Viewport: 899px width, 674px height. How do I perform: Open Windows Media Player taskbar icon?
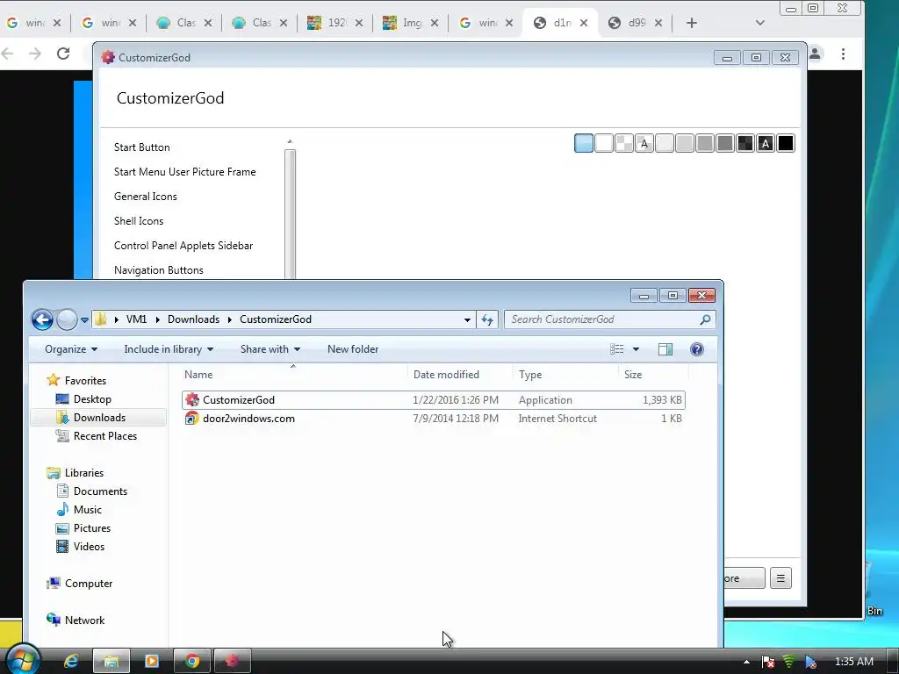click(x=152, y=662)
